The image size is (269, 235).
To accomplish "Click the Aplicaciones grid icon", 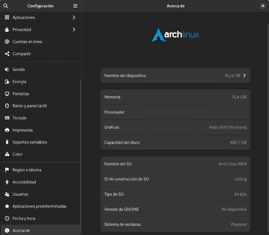I will point(7,17).
